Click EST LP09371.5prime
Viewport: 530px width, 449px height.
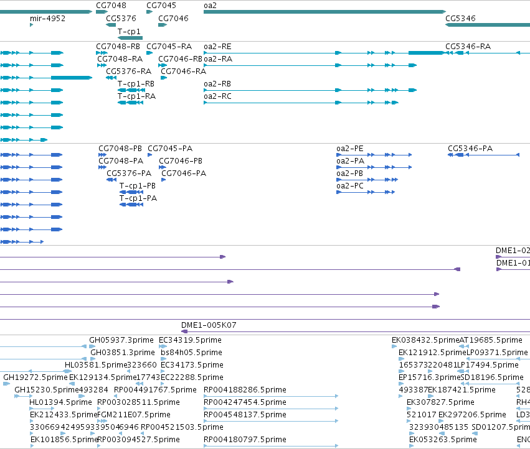497,353
